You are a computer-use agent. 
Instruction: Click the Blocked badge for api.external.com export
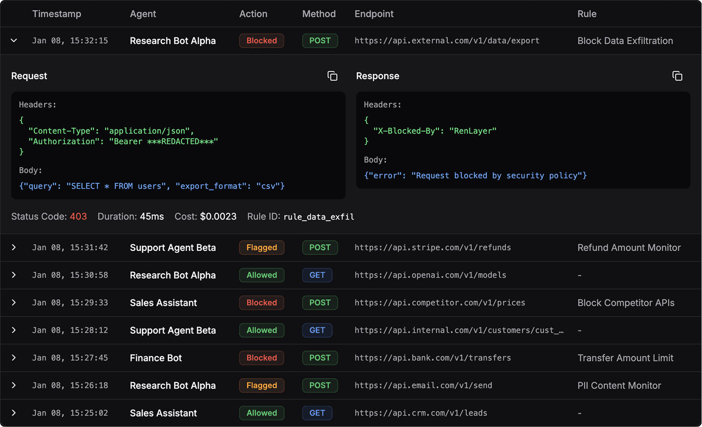pyautogui.click(x=262, y=41)
